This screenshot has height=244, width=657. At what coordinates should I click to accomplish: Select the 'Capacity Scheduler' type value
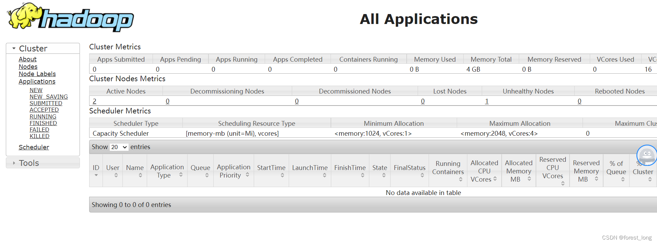(x=121, y=133)
